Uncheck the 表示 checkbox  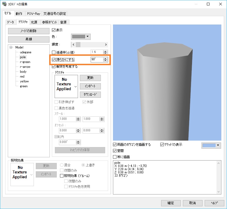click(x=54, y=30)
